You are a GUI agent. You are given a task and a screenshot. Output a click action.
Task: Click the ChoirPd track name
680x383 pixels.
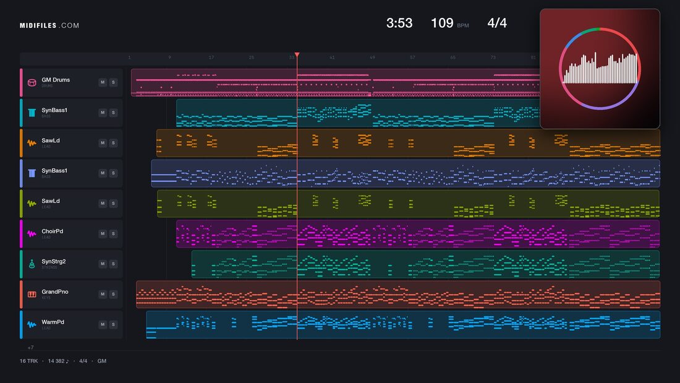pos(52,231)
